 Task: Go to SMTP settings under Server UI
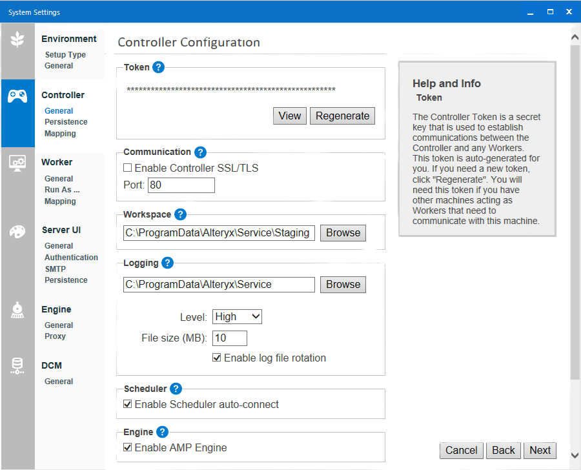click(x=55, y=269)
